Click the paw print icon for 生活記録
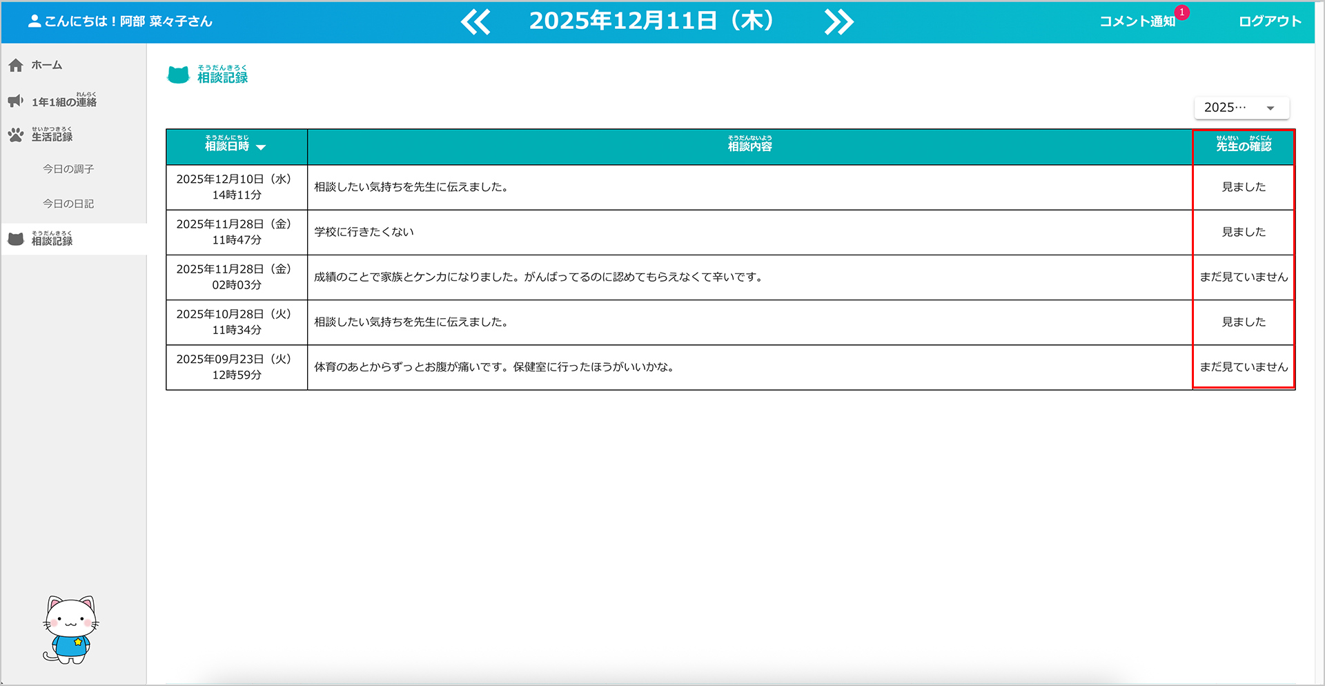 (x=16, y=135)
